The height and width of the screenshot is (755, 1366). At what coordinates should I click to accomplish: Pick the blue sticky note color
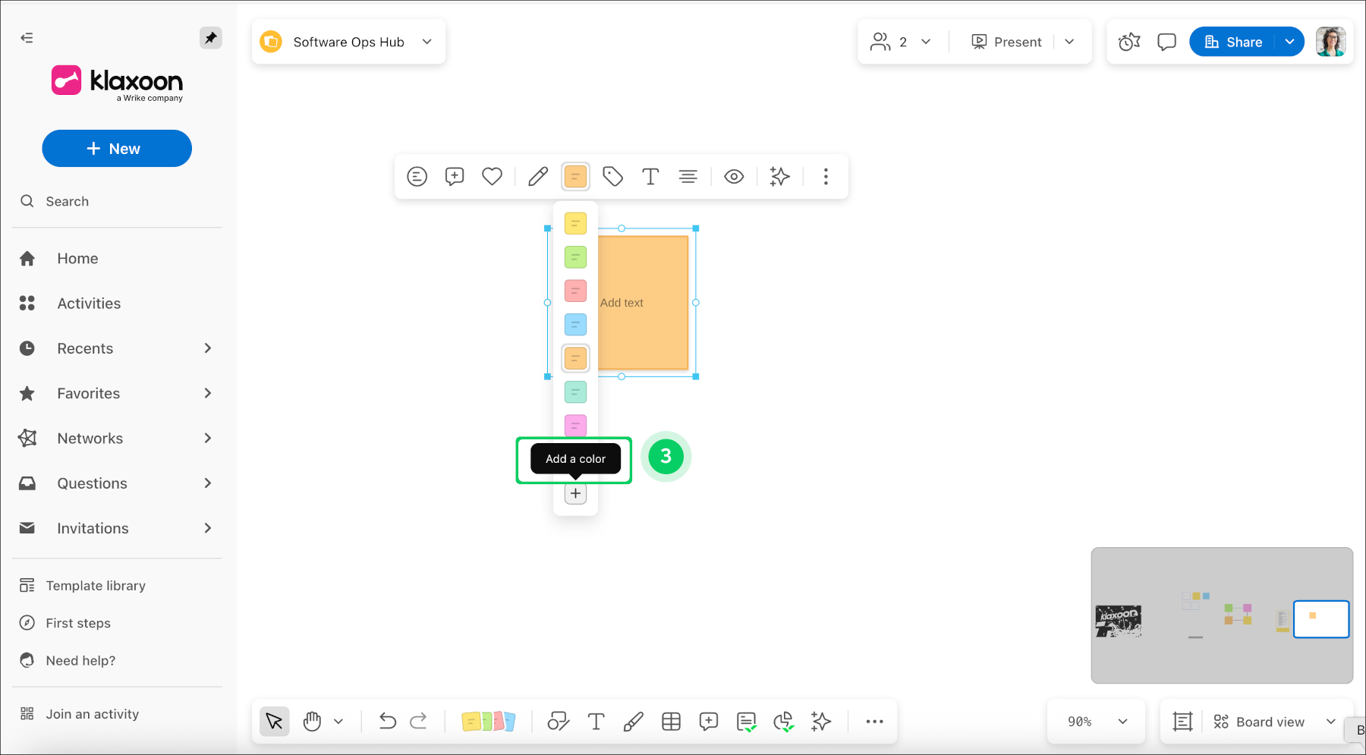(x=575, y=324)
